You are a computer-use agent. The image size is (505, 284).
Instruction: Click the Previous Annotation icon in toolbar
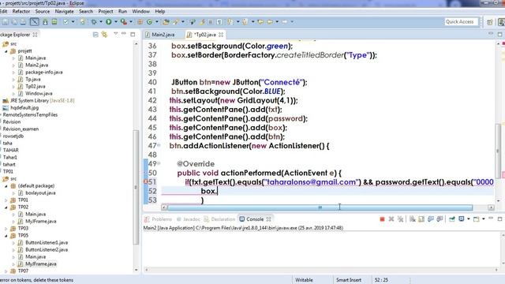(245, 22)
